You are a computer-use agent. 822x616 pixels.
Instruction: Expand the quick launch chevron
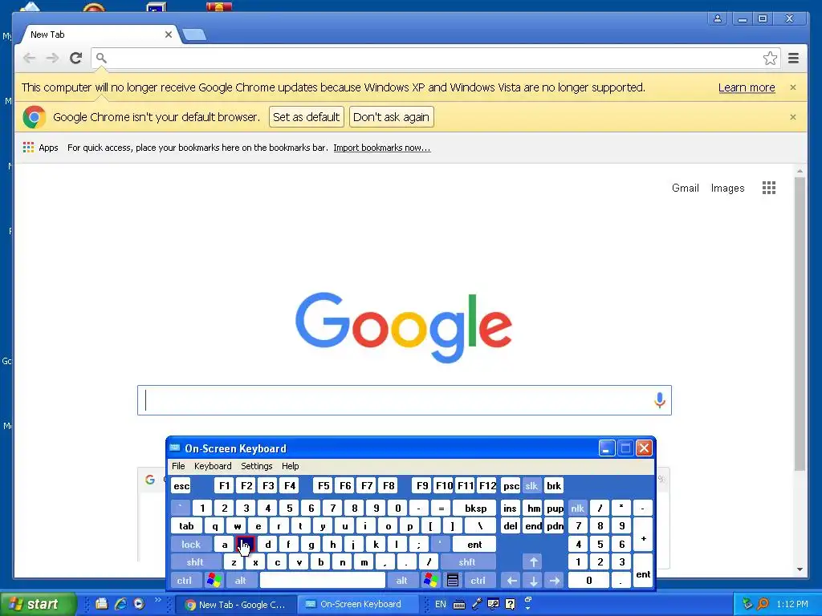158,600
